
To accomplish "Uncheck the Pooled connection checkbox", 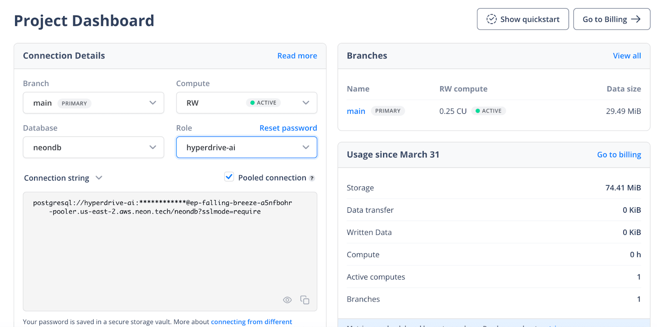I will click(x=229, y=177).
